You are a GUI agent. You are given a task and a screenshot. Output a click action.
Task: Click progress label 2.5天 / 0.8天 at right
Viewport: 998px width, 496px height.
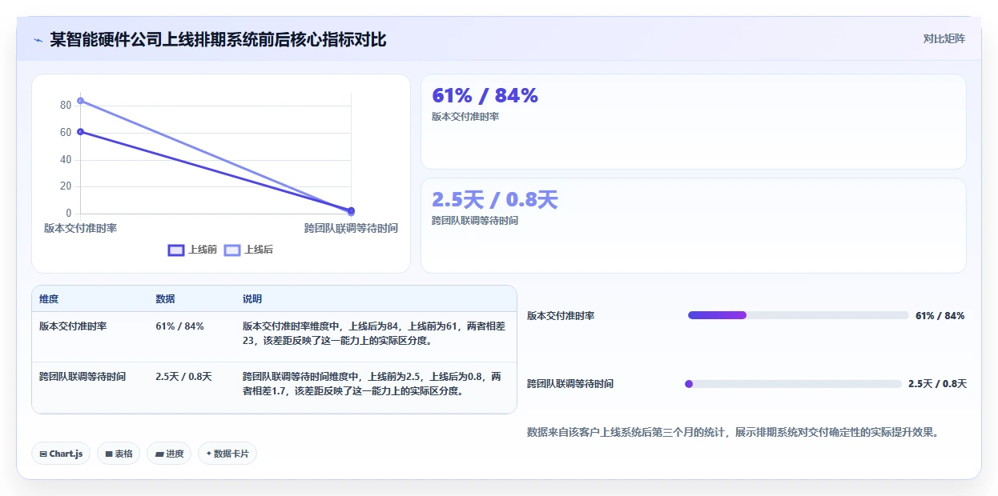pos(937,384)
